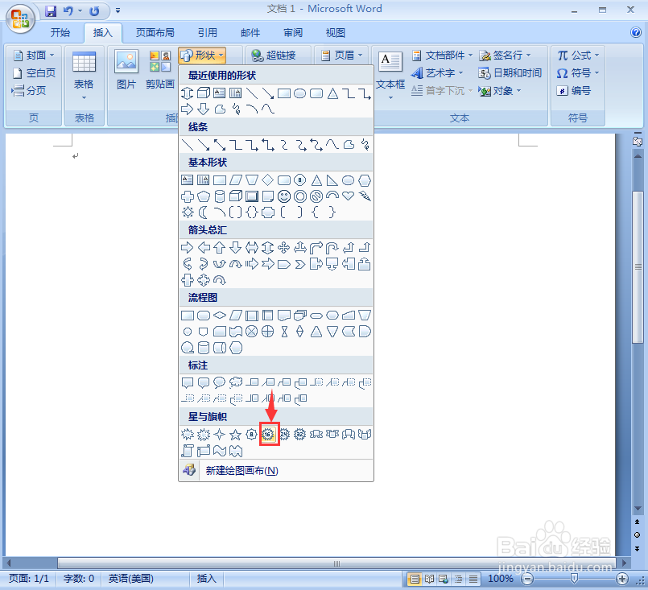
Task: Choose the heart basic shape
Action: pyautogui.click(x=349, y=196)
